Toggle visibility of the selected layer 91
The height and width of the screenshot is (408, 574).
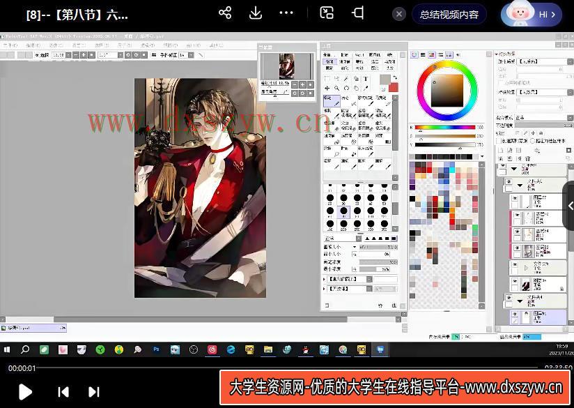click(515, 314)
